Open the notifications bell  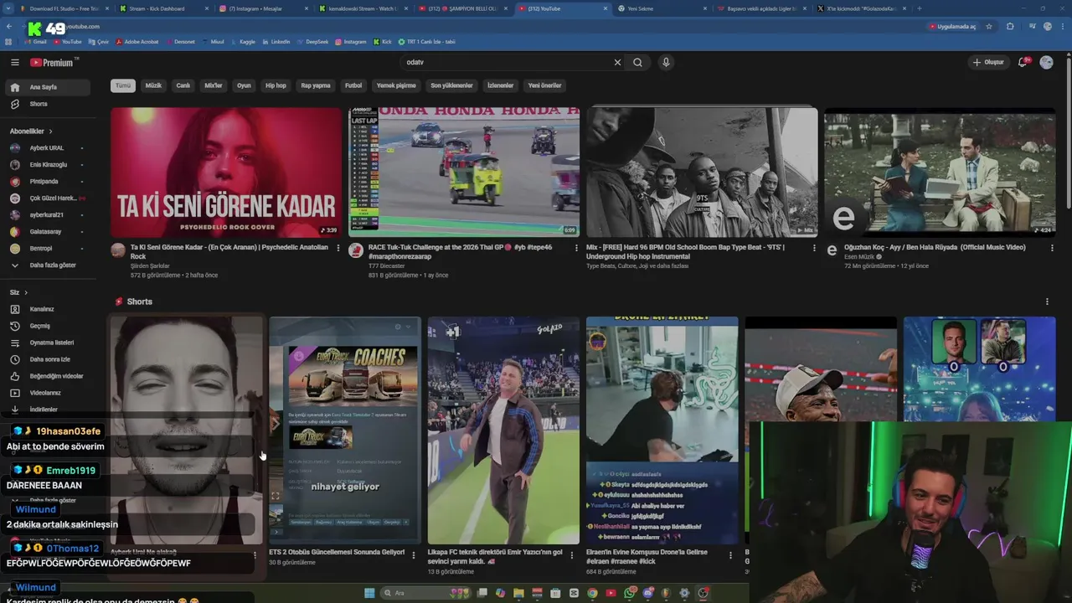[x=1023, y=62]
